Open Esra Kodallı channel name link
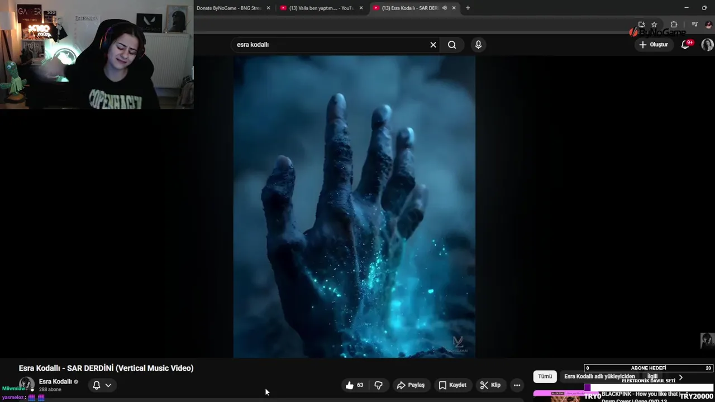Screen dimensions: 715x402 pyautogui.click(x=55, y=381)
